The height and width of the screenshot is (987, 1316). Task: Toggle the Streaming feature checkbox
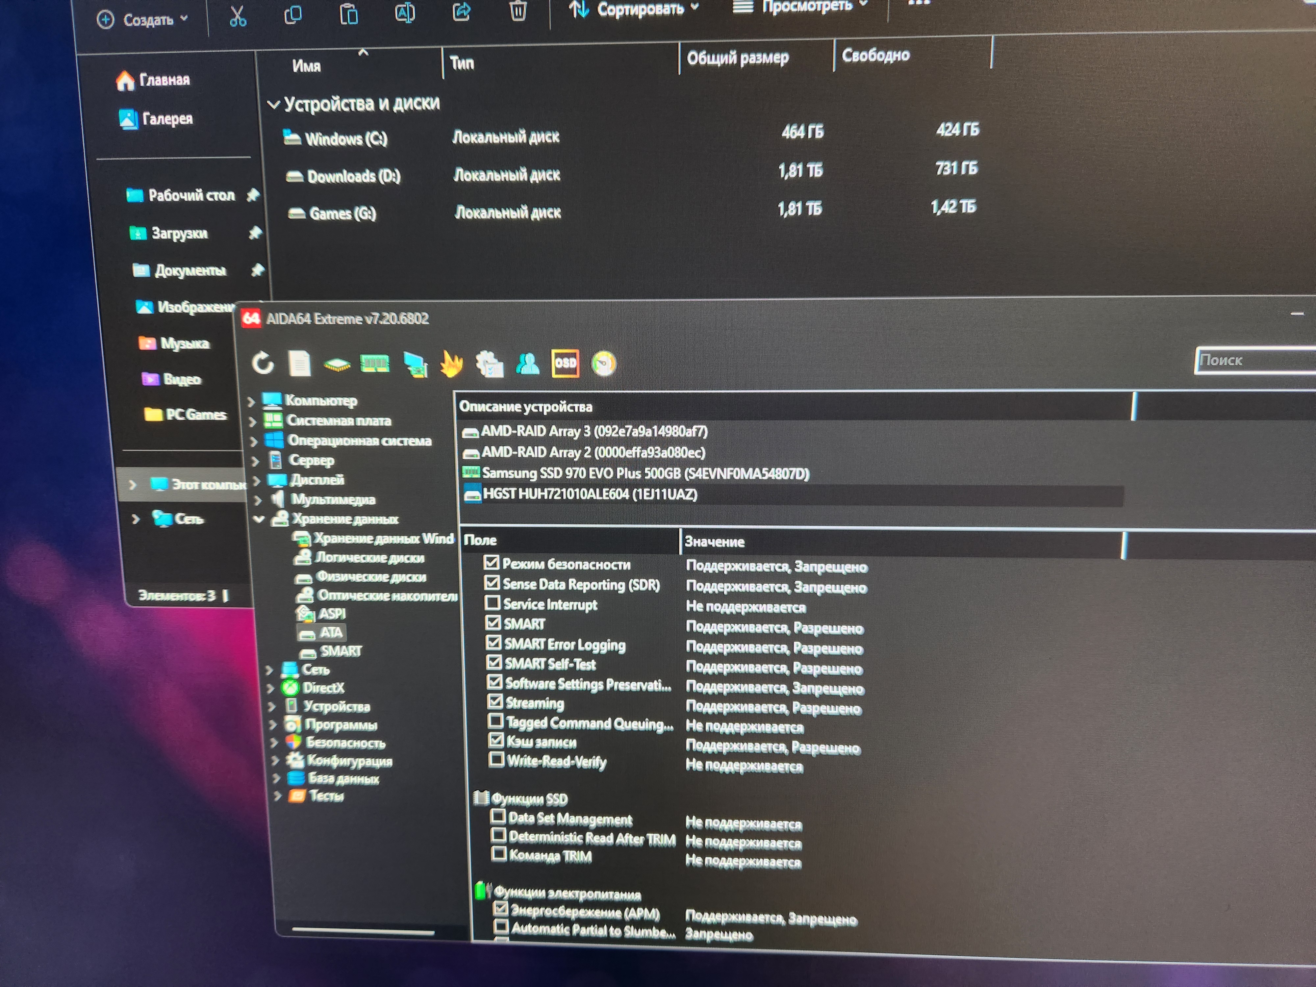pos(495,701)
